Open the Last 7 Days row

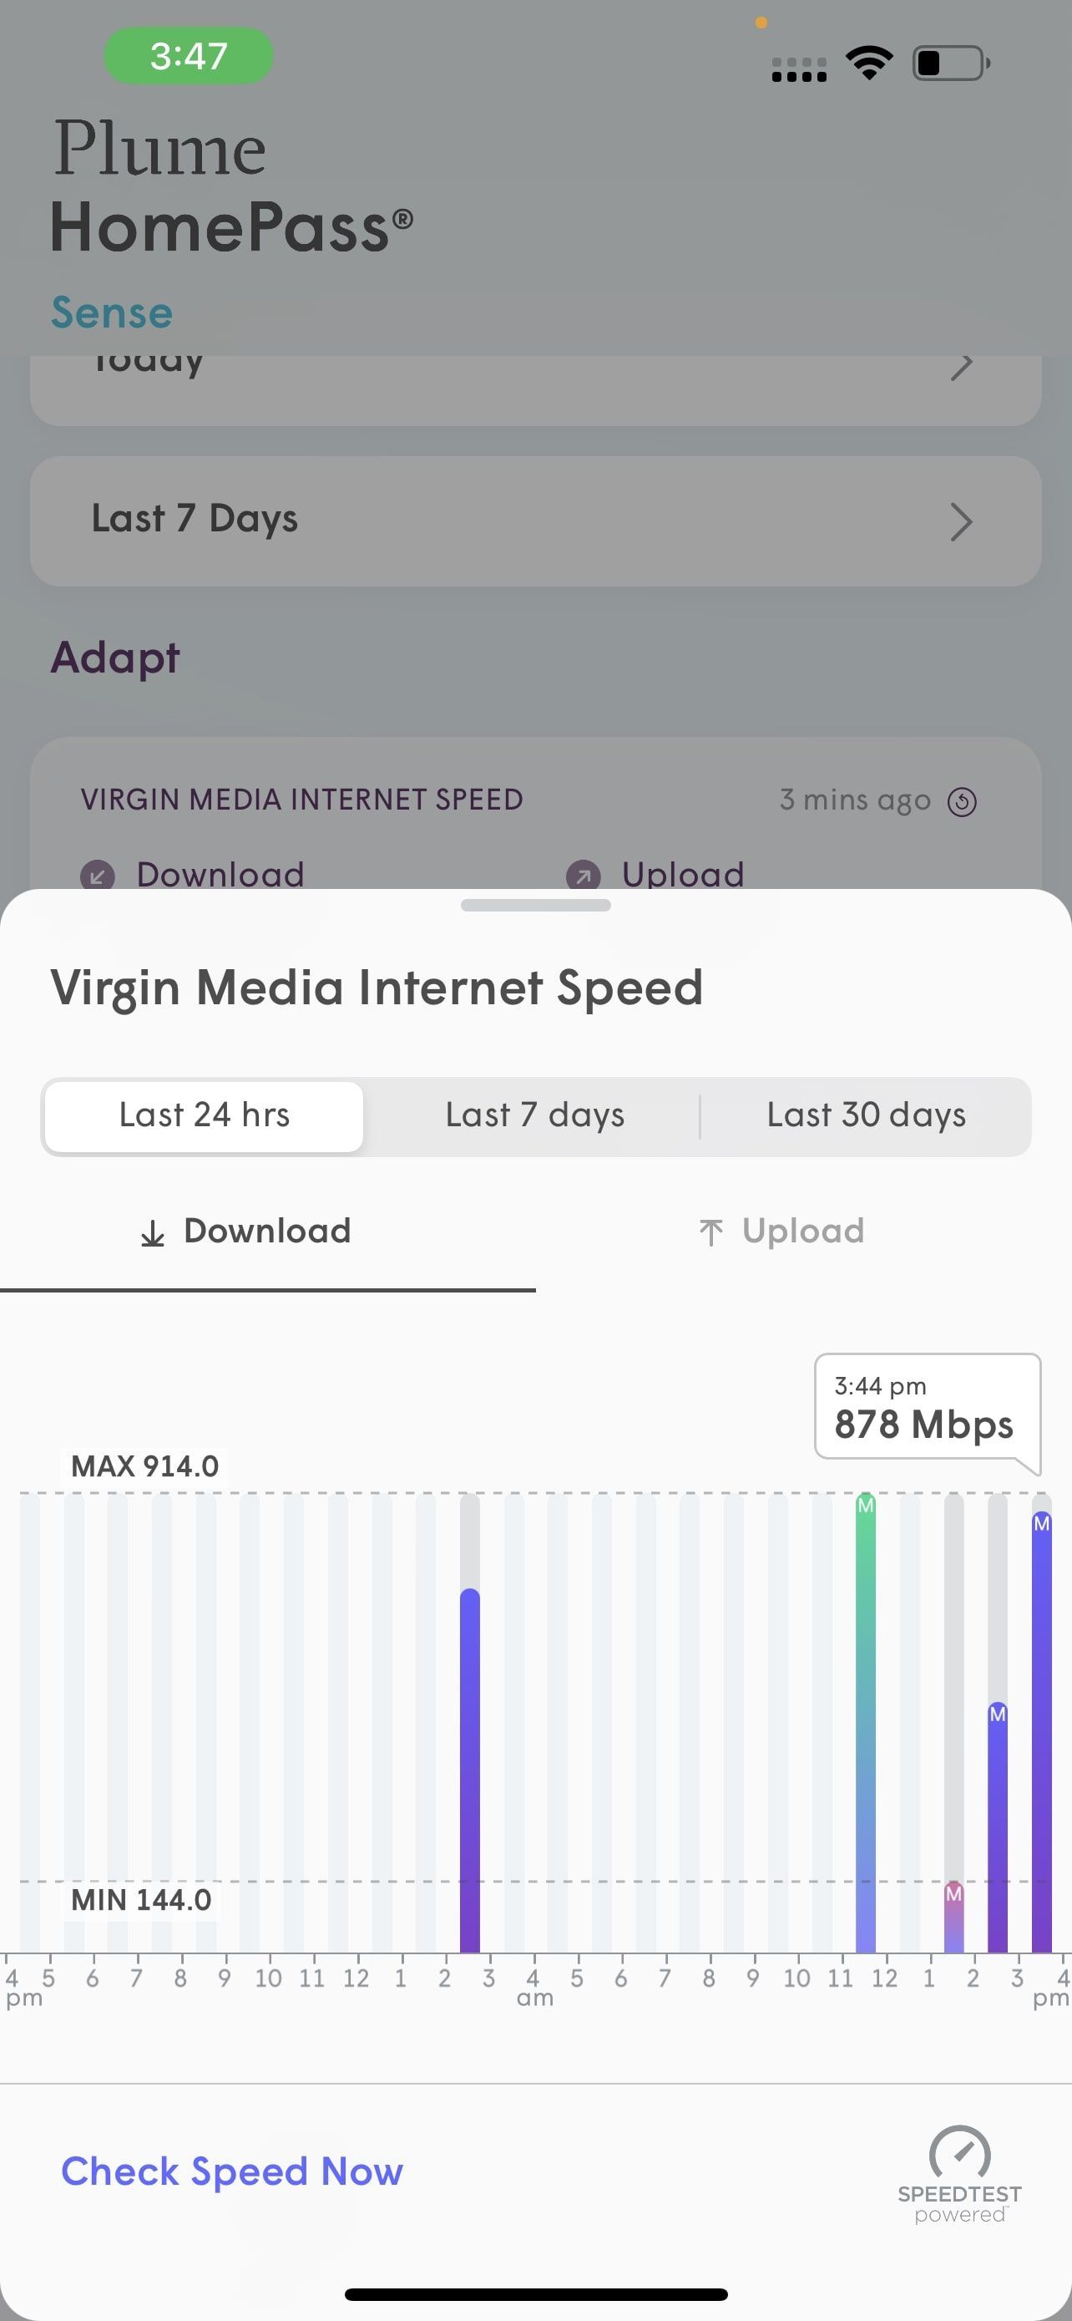coord(535,521)
